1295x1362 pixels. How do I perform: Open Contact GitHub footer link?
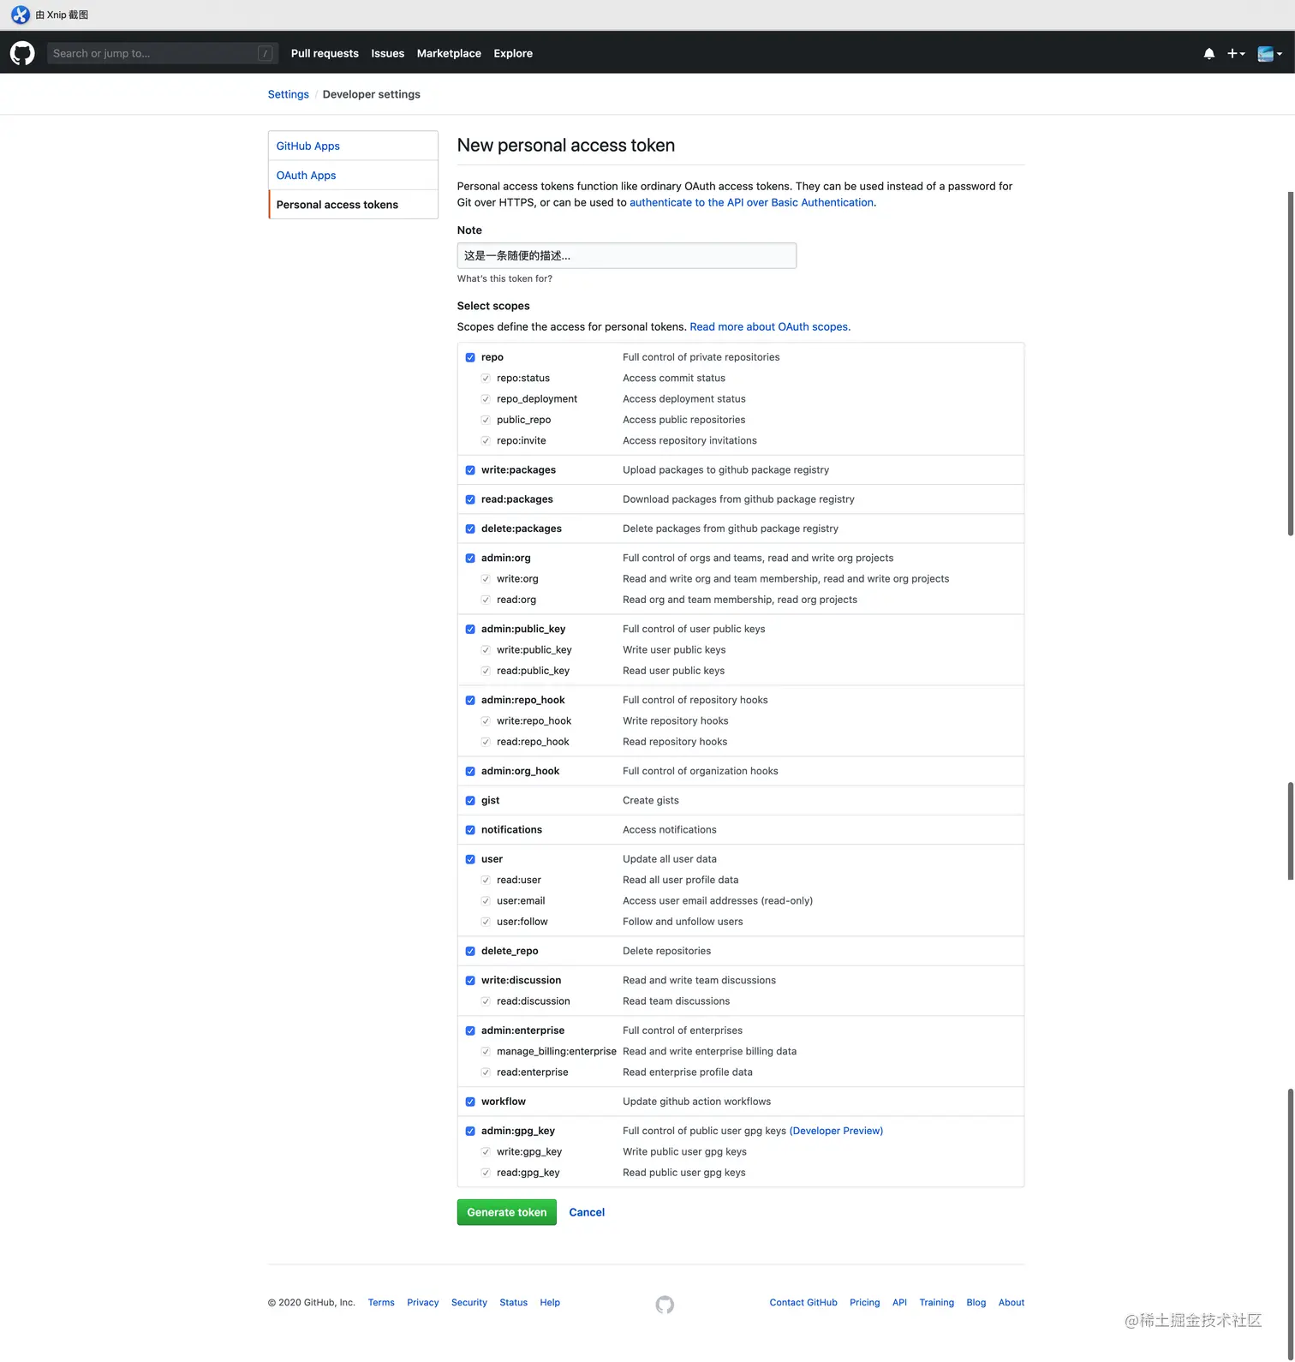(x=803, y=1302)
